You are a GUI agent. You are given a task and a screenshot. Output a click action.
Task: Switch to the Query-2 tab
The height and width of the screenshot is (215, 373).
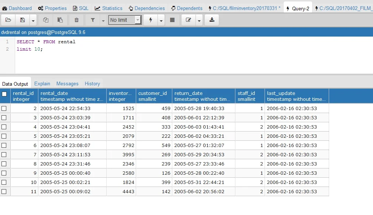[298, 8]
